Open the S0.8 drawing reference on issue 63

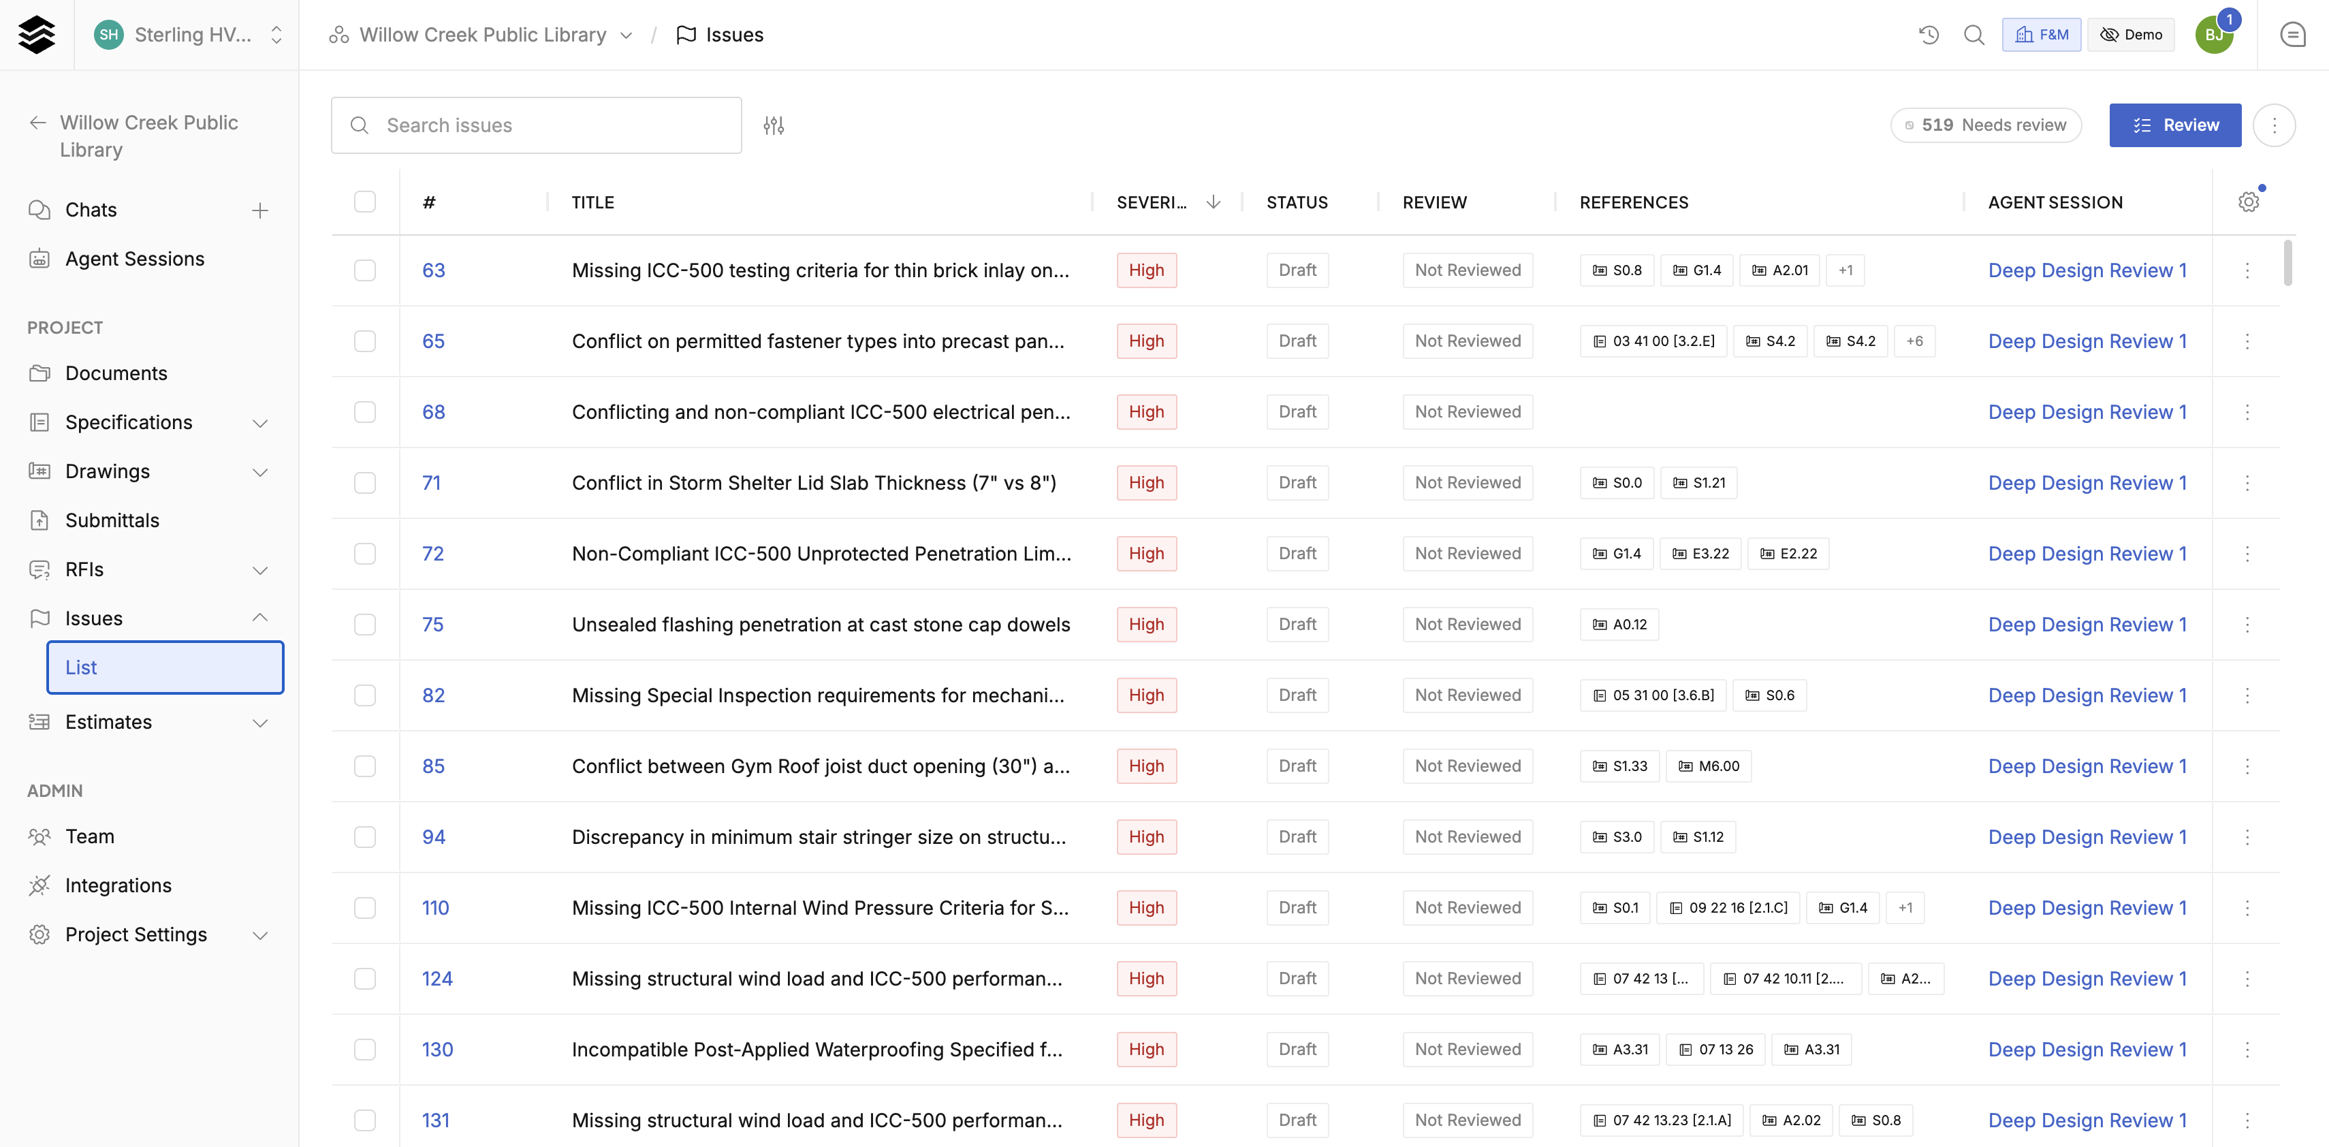[x=1617, y=270]
